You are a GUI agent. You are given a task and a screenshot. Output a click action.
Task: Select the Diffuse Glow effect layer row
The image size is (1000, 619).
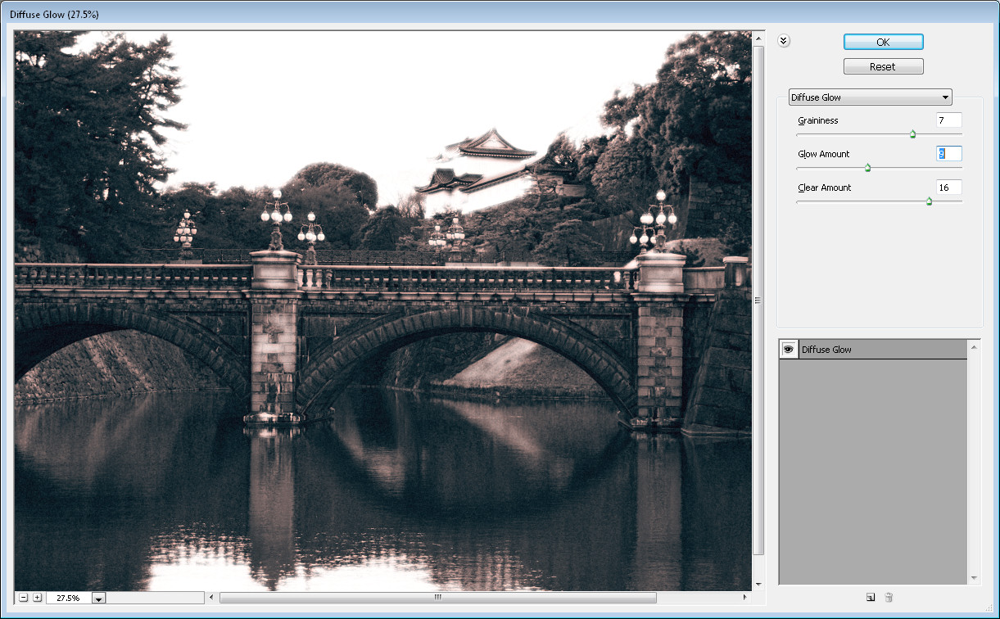(873, 350)
